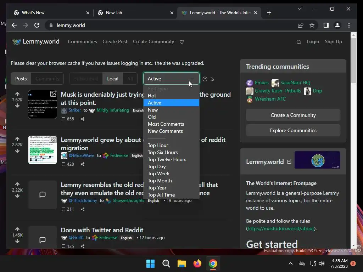Open the Communities nav link
This screenshot has height=272, width=363.
tap(82, 42)
